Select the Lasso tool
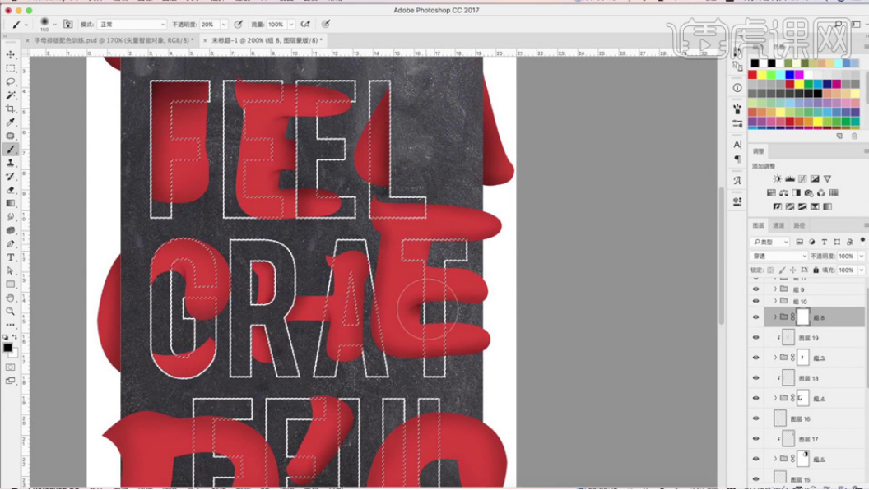869x490 pixels. pyautogui.click(x=11, y=82)
